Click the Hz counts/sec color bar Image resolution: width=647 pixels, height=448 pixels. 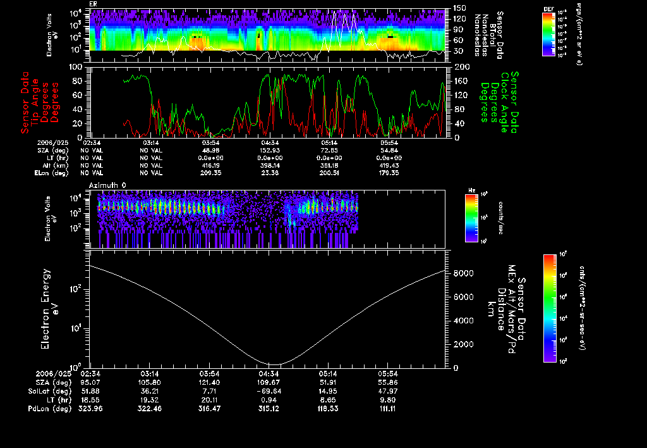pyautogui.click(x=471, y=218)
